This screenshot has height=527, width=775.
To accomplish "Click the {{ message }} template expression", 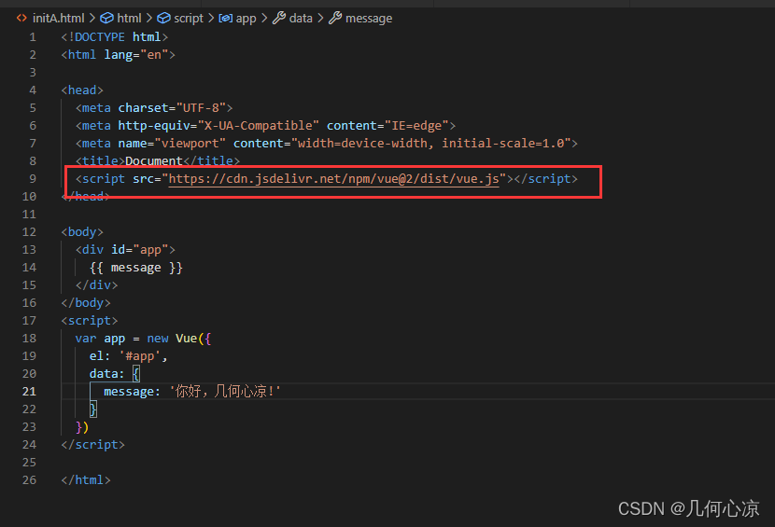I will [x=136, y=268].
